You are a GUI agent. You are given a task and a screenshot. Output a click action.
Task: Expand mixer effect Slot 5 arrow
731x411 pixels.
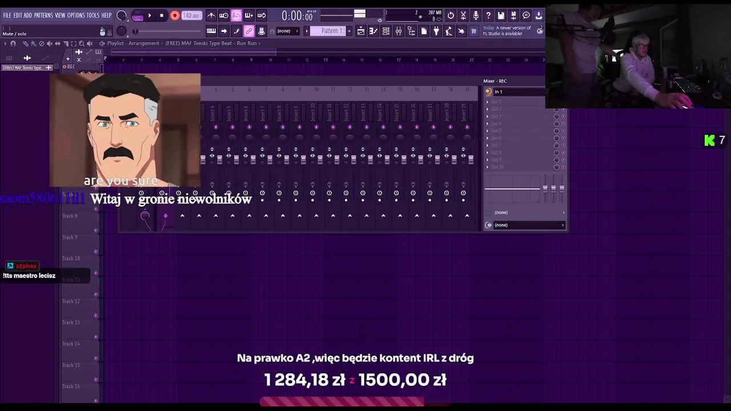(488, 131)
